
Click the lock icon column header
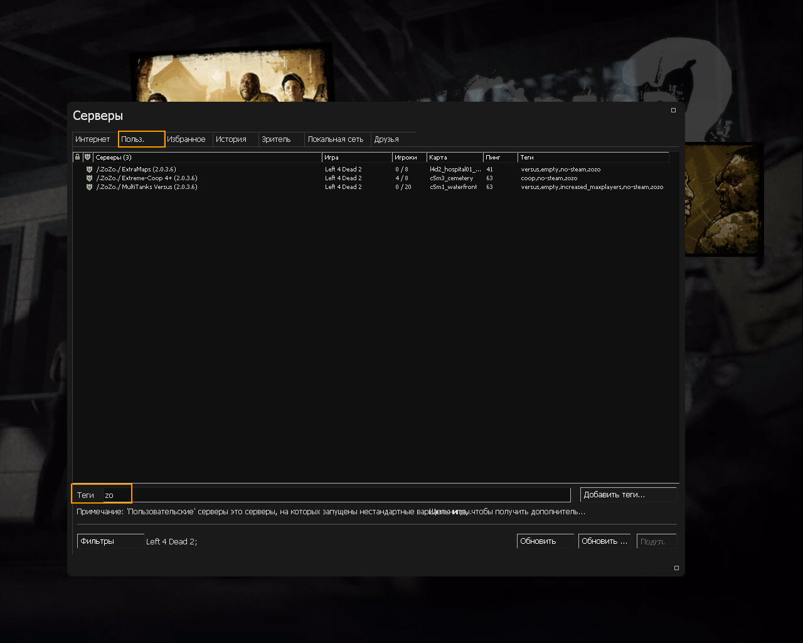(77, 157)
